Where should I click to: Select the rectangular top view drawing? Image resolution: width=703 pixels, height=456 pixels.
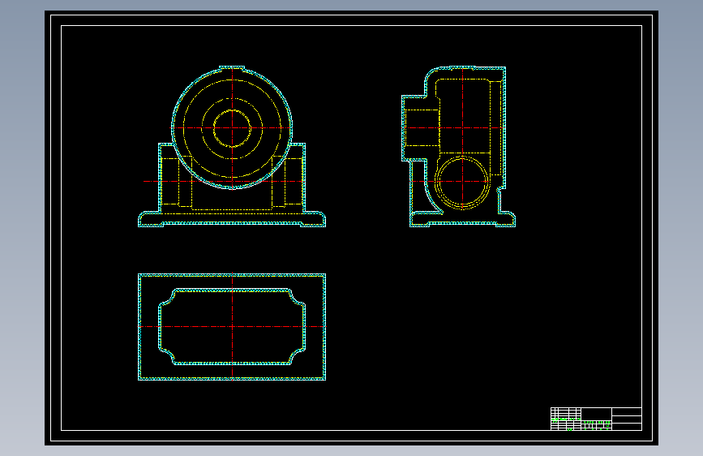(x=232, y=327)
